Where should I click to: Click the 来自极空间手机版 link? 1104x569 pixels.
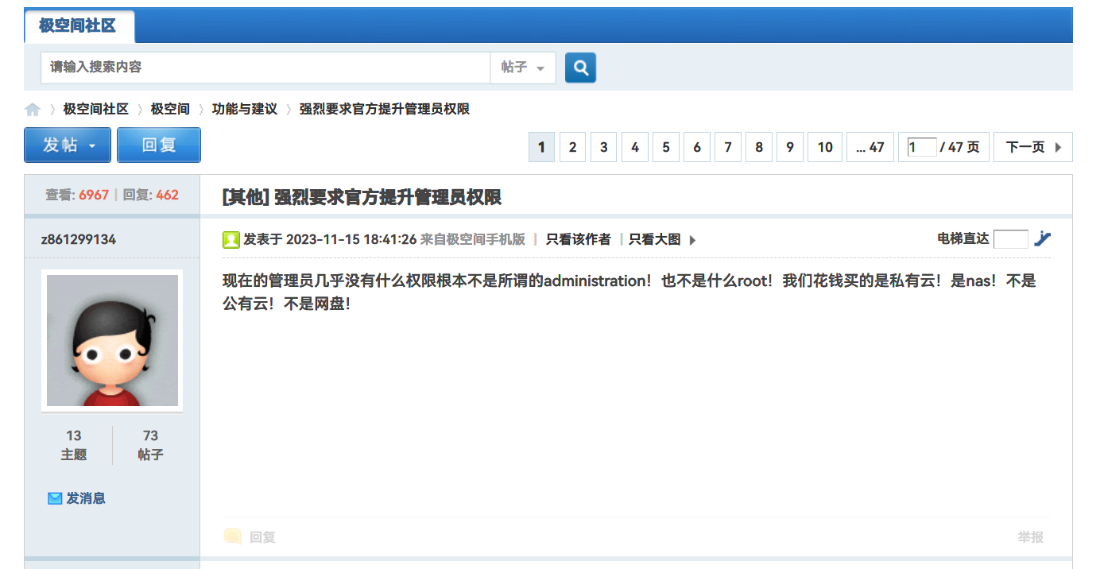(473, 239)
